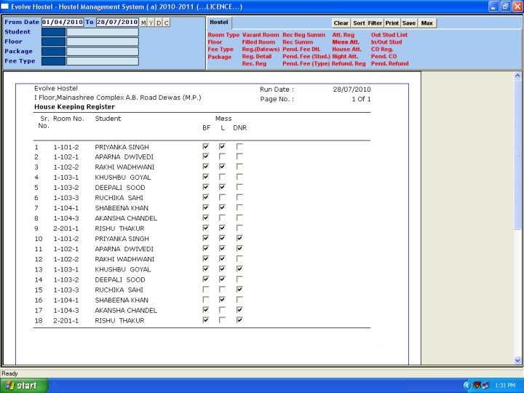Open the House Att. report

click(x=346, y=49)
